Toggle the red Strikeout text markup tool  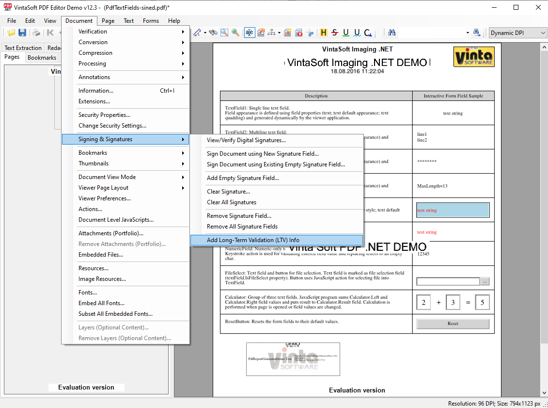(335, 33)
